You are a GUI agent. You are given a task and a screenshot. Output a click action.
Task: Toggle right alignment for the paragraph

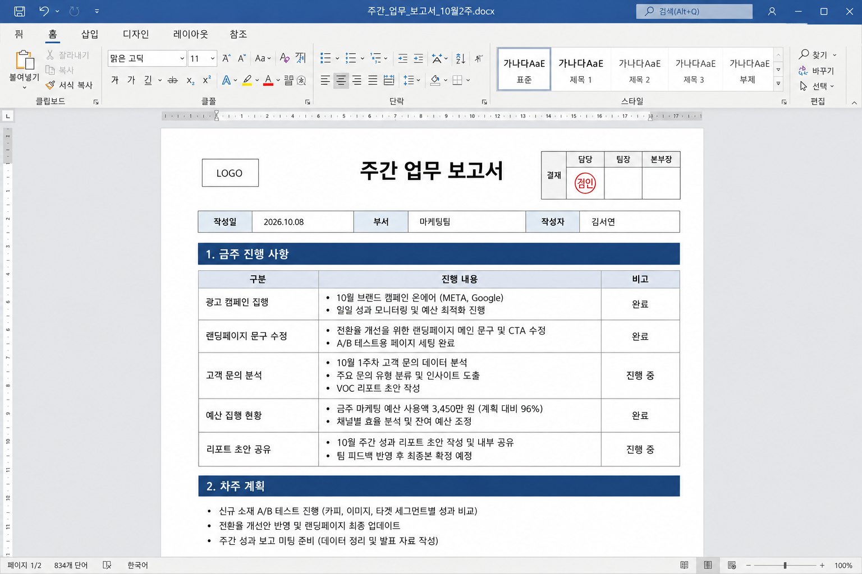(x=357, y=81)
